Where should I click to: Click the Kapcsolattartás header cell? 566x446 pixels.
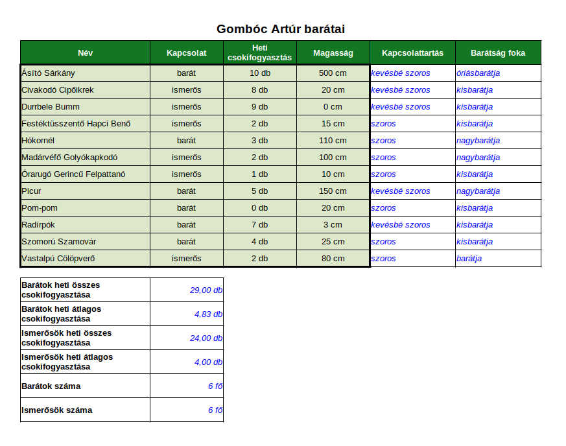[x=412, y=53]
